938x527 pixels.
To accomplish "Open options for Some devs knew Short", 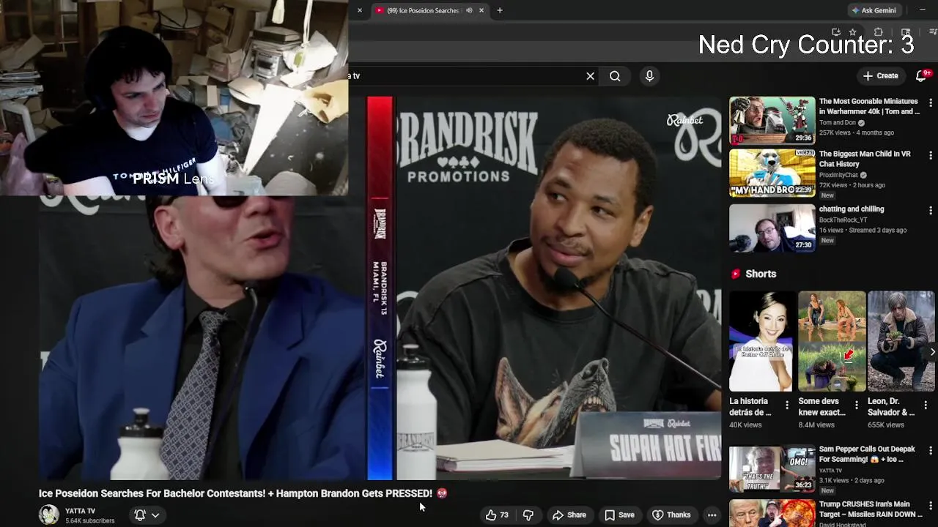I will [857, 405].
